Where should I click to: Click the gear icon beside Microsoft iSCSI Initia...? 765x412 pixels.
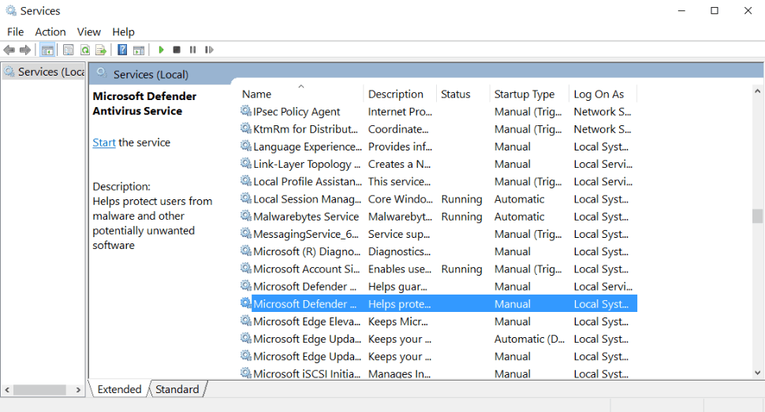click(246, 373)
